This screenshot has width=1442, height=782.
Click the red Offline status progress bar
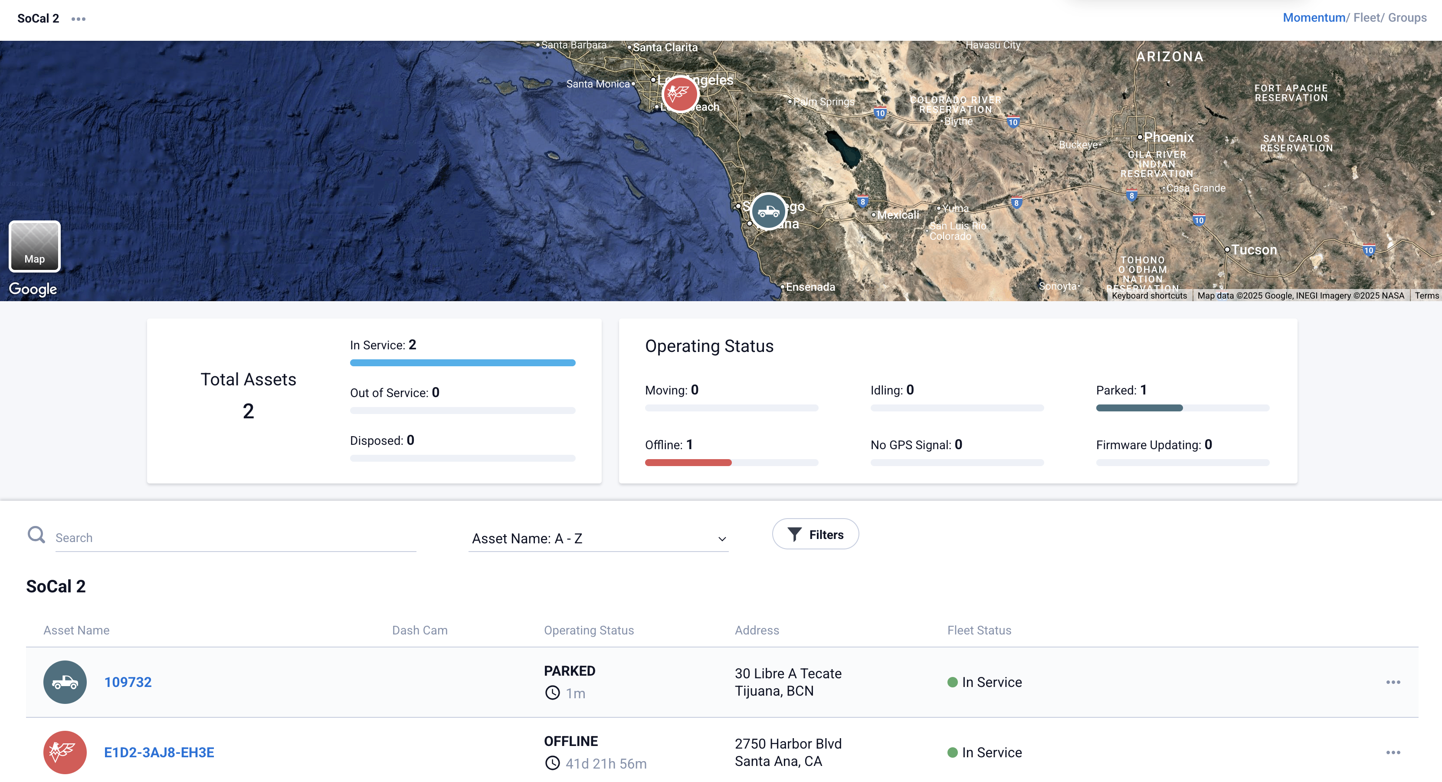688,462
